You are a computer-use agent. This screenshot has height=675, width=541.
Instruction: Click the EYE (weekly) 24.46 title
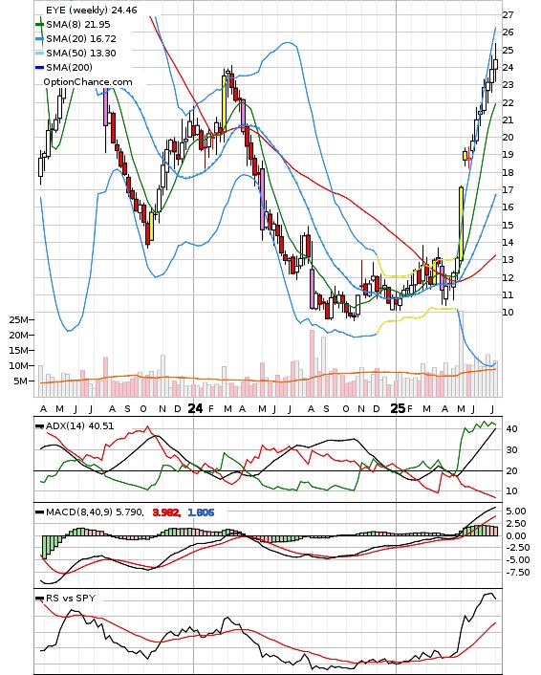(x=91, y=10)
